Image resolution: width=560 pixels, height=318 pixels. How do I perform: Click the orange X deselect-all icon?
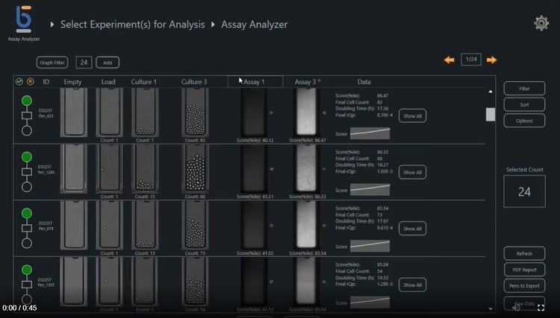pos(31,82)
